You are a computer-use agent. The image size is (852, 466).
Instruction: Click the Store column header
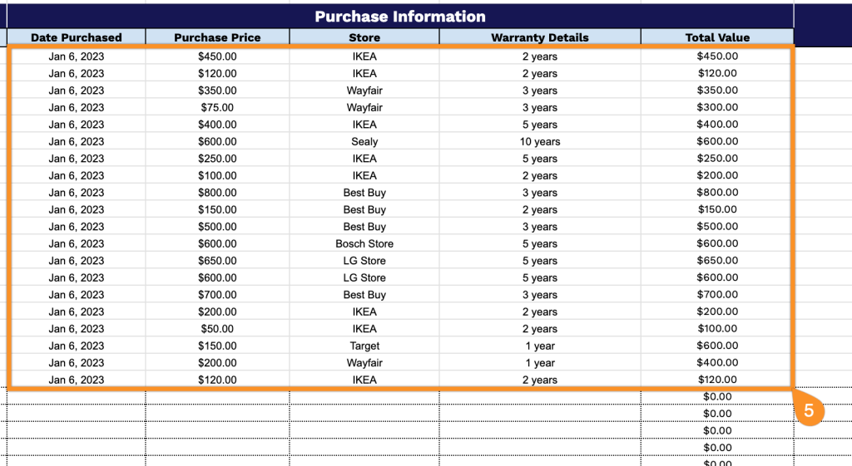point(364,37)
